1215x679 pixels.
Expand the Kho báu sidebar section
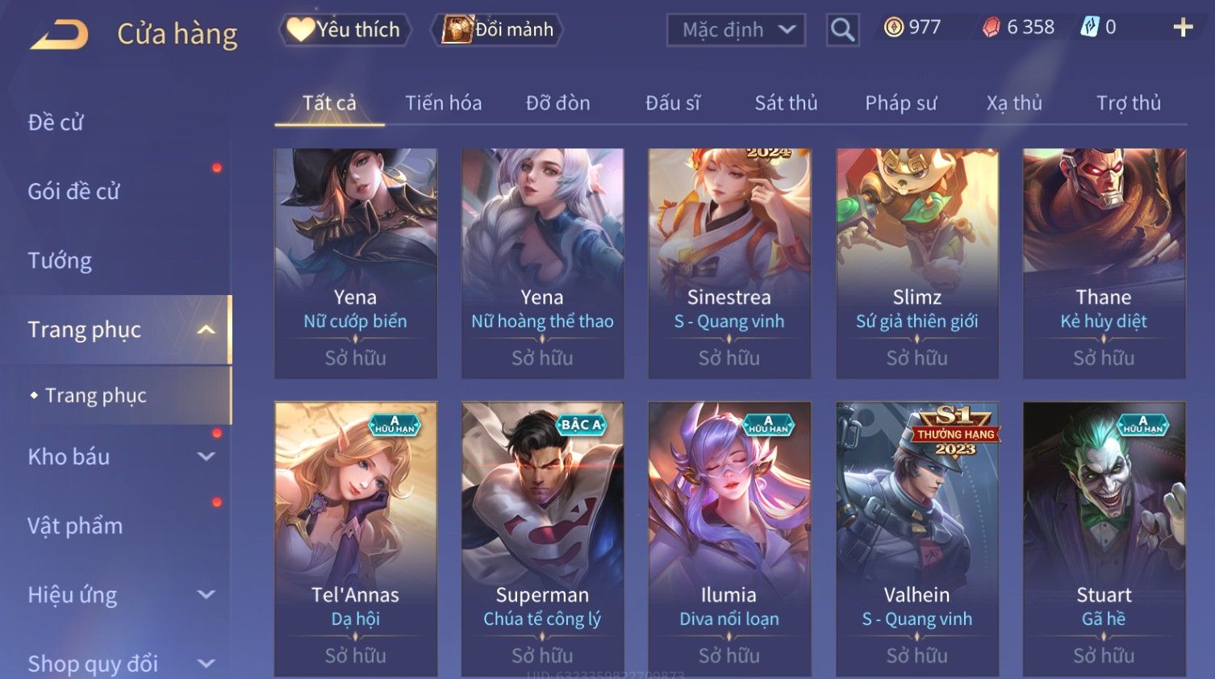point(207,456)
